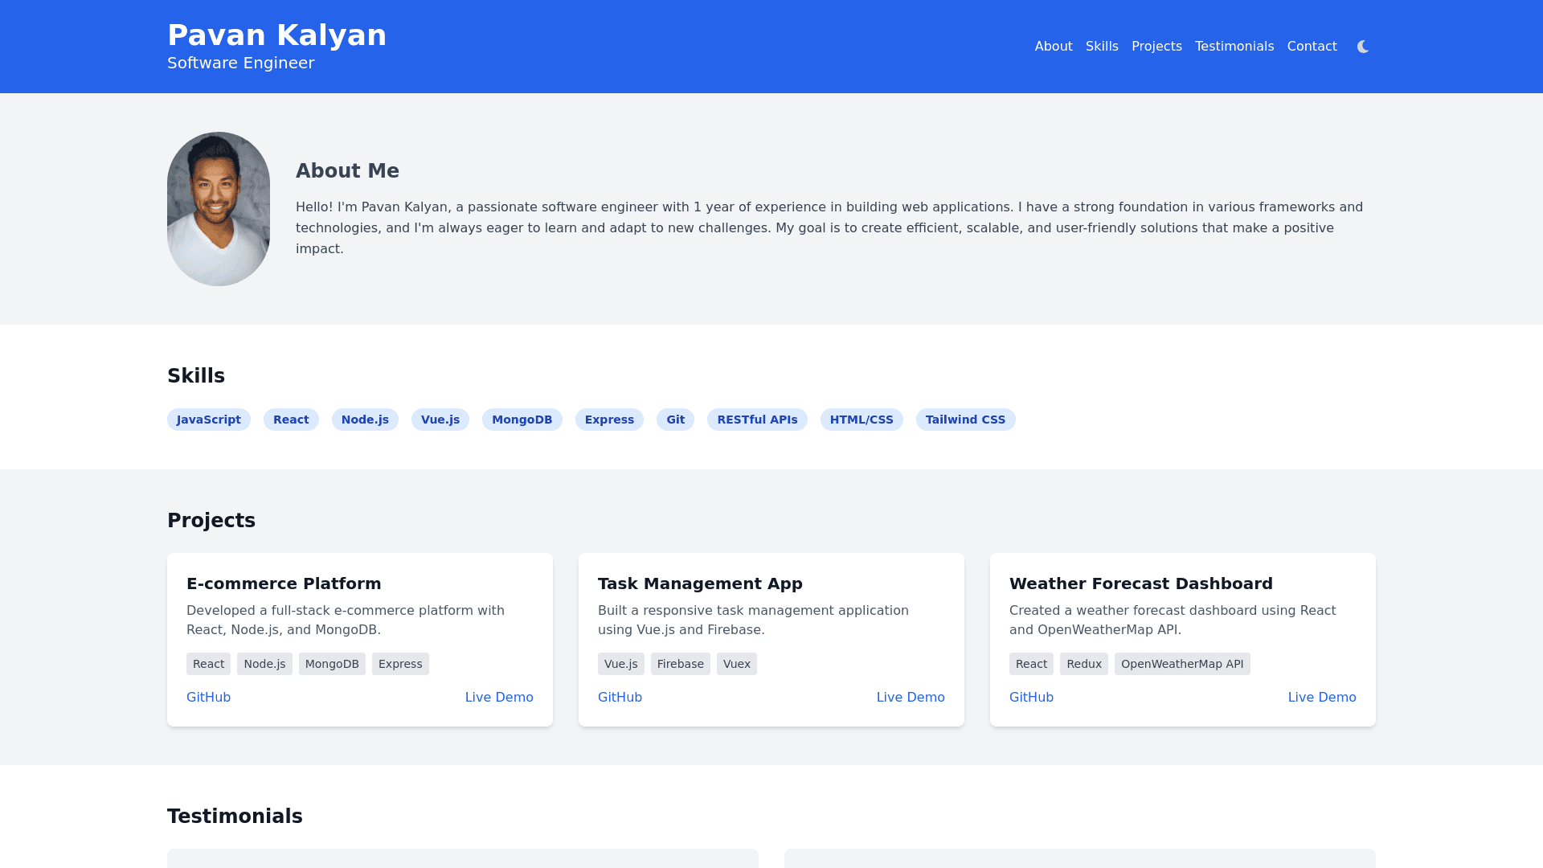1543x868 pixels.
Task: Select the JavaScript skill badge
Action: point(208,420)
